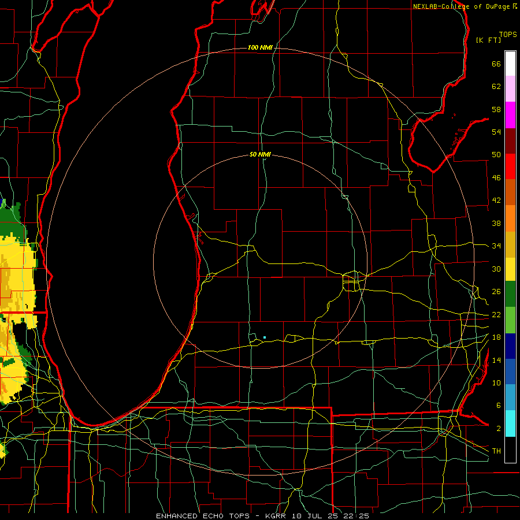This screenshot has height=520, width=520.
Task: Click the magenta swatch beside 58
Action: [510, 115]
